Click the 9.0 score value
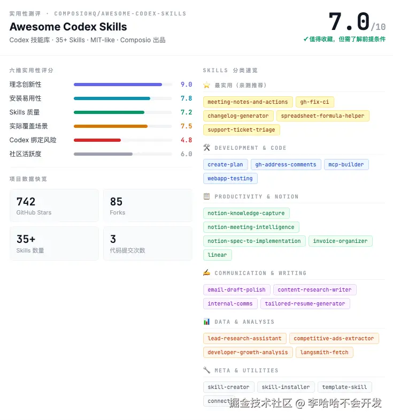Screen dimensions: 393x420 coord(186,85)
